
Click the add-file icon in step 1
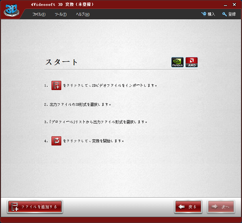pyautogui.click(x=56, y=85)
